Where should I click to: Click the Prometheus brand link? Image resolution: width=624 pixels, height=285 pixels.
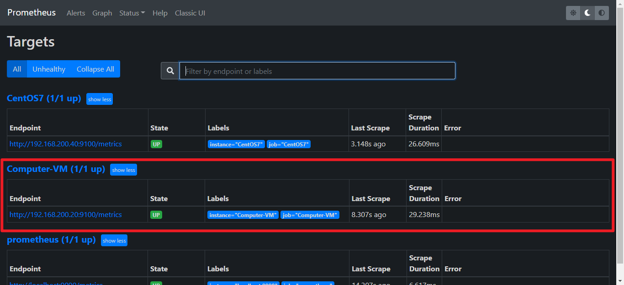32,13
